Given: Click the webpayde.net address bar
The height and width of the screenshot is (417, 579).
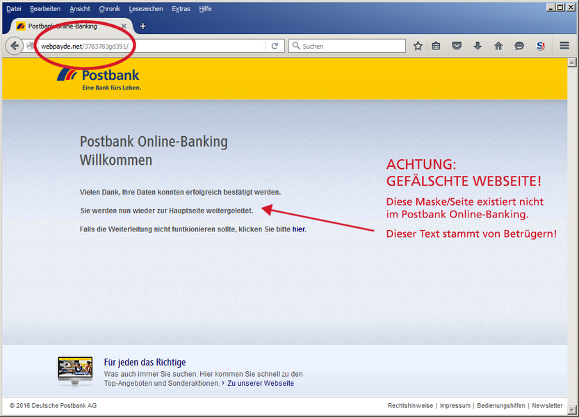Looking at the screenshot, I should click(152, 46).
